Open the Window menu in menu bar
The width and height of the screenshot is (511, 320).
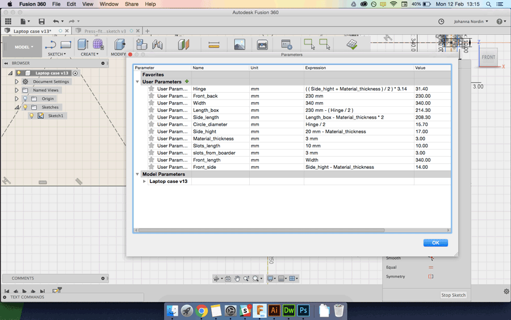(109, 4)
